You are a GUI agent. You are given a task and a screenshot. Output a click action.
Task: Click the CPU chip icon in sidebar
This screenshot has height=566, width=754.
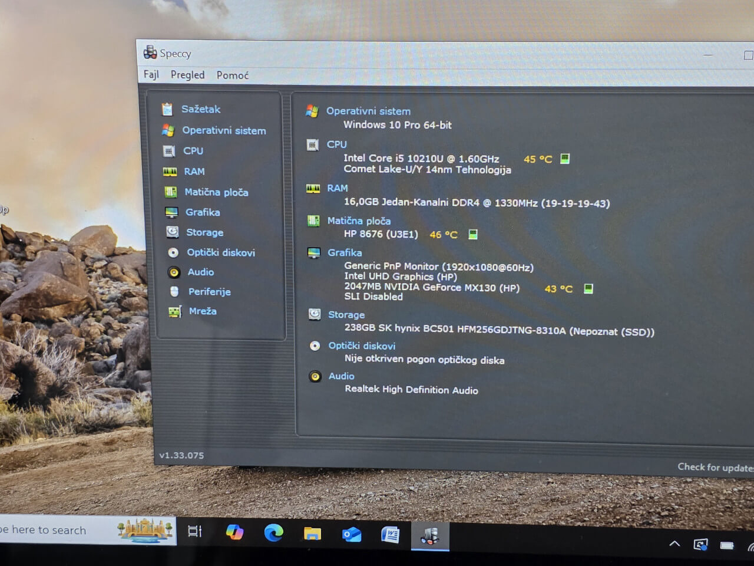169,151
